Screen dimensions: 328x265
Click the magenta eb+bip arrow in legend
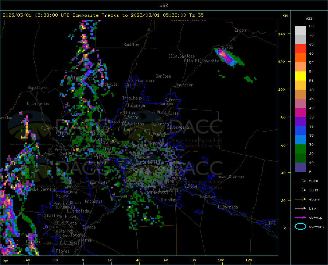pyautogui.click(x=300, y=218)
